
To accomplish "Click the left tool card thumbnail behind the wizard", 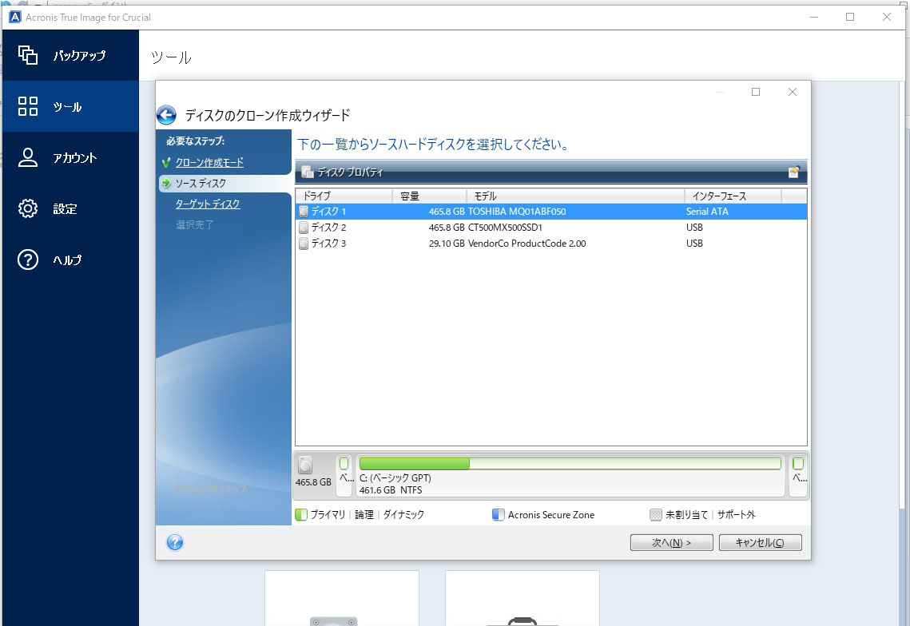I will (342, 598).
